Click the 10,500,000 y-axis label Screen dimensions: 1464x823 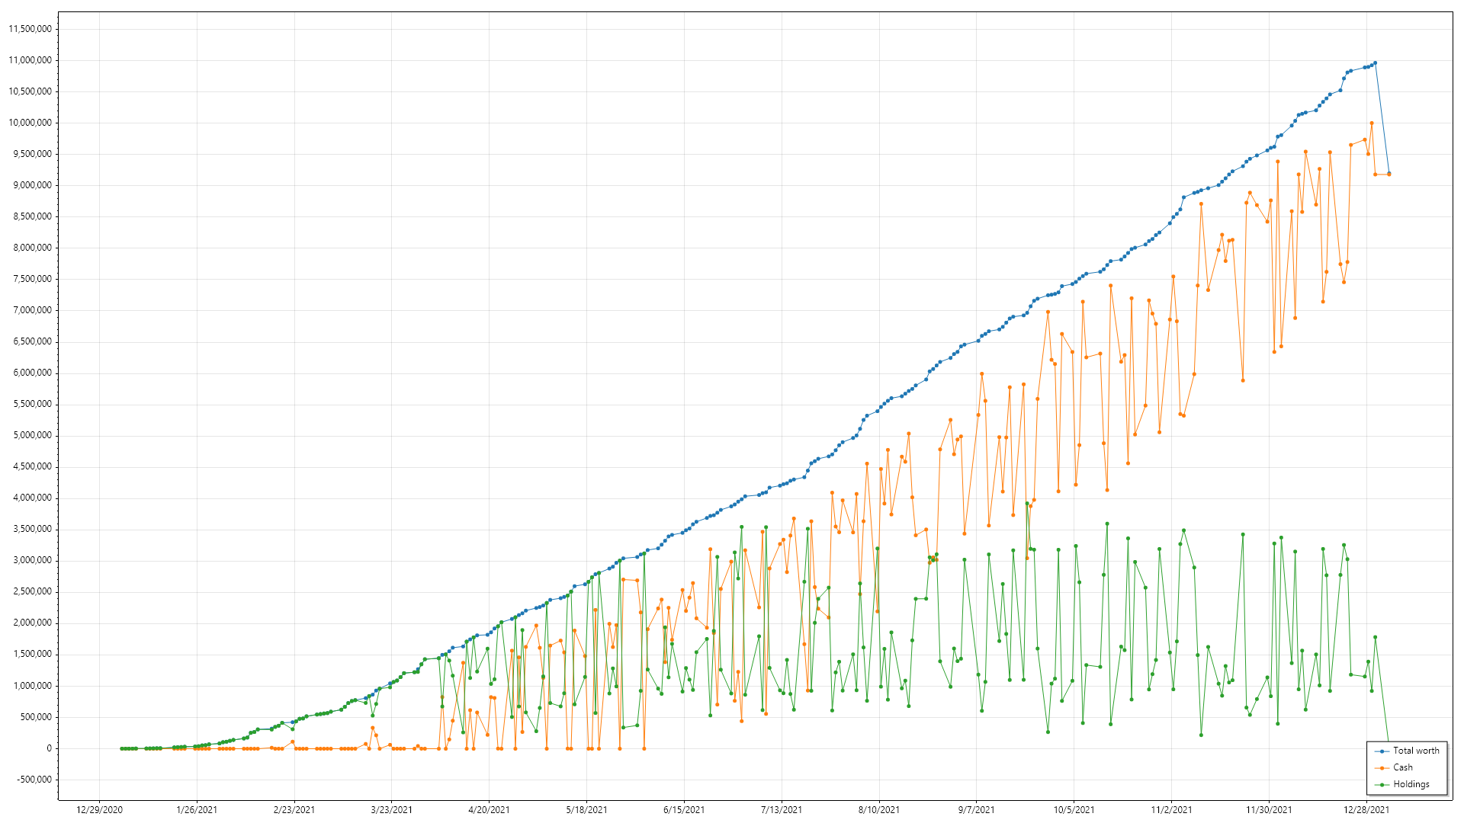[30, 91]
